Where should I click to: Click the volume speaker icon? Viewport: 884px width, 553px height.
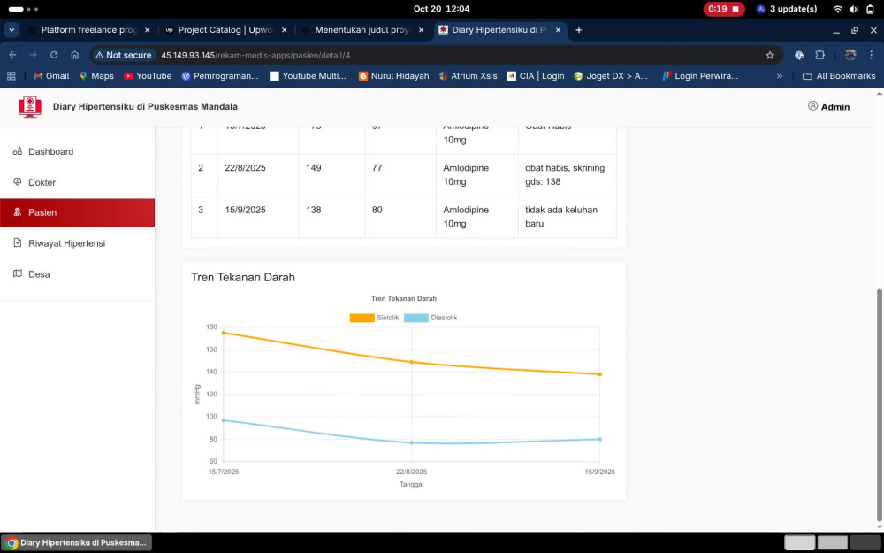coord(854,9)
